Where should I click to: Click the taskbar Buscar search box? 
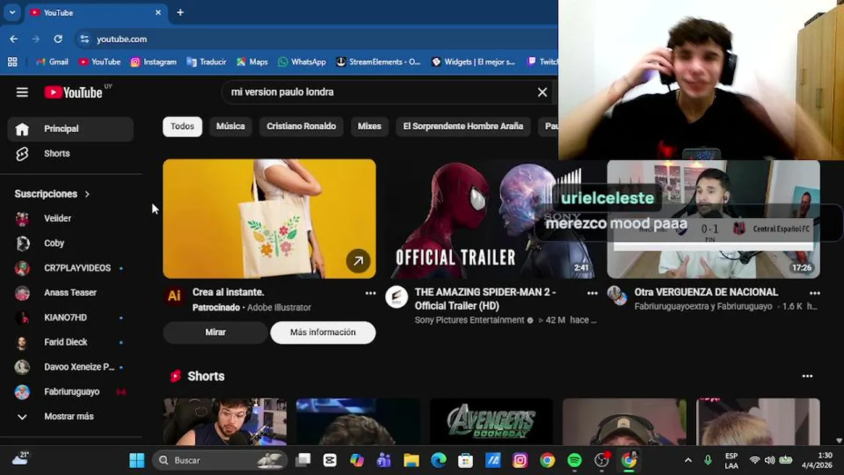(220, 460)
